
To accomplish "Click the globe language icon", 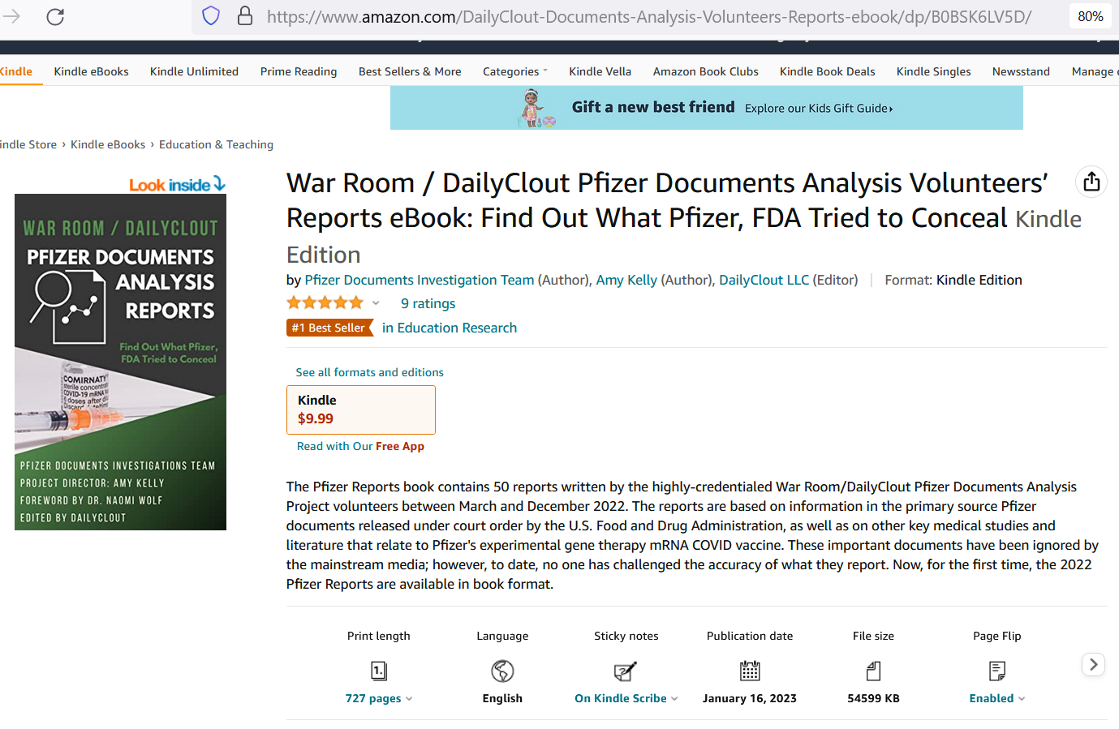I will click(502, 671).
